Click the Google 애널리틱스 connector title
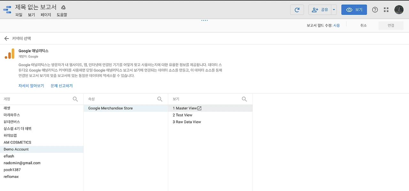Viewport: 409px width, 191px height. click(x=34, y=51)
